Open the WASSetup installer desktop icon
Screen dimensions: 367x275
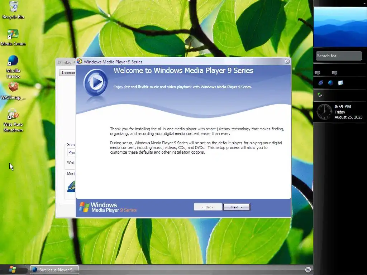pyautogui.click(x=13, y=91)
